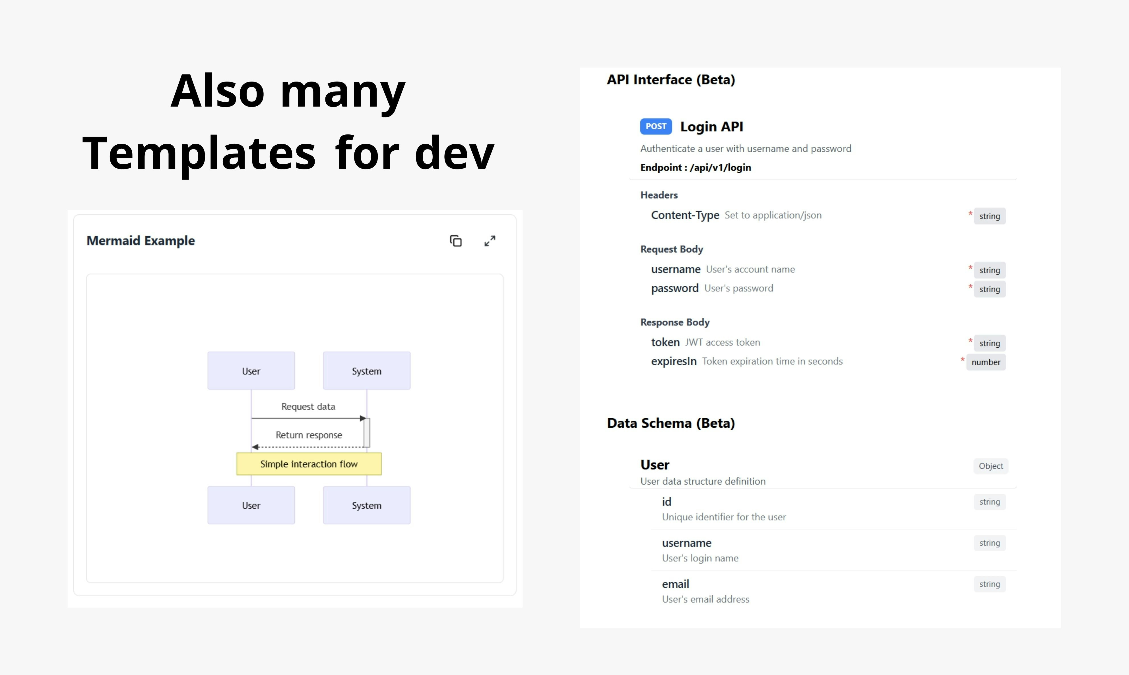1129x675 pixels.
Task: Click the blue POST method badge
Action: 656,126
